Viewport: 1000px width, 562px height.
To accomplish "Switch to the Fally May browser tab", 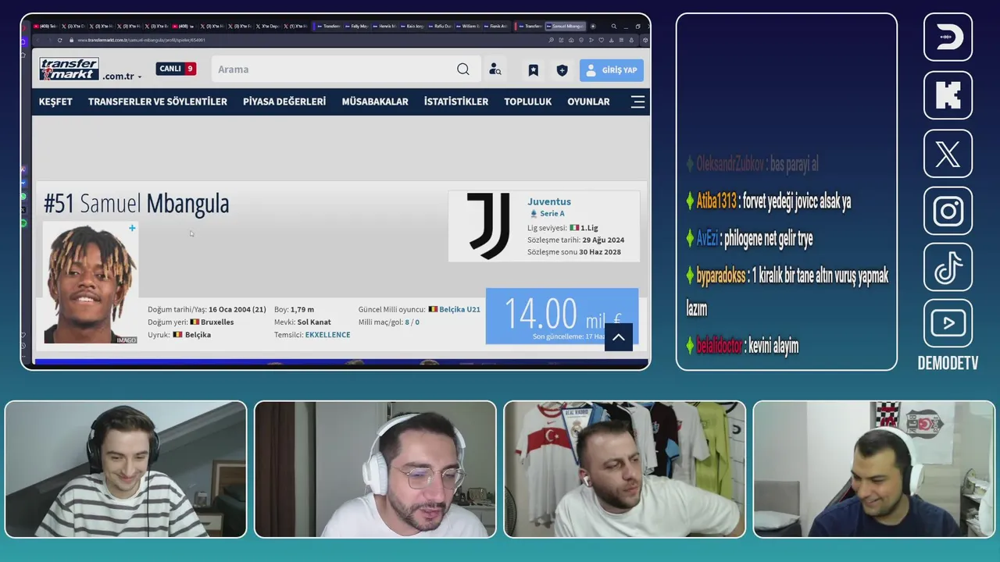I will click(355, 26).
